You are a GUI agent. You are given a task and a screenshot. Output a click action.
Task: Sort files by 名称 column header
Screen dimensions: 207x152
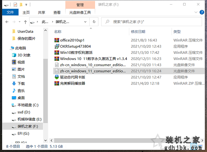(x=58, y=32)
